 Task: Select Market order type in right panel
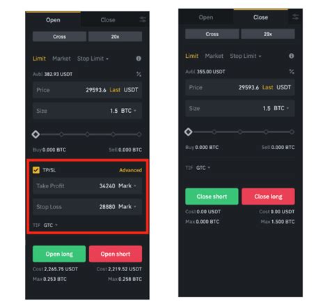[x=214, y=56]
